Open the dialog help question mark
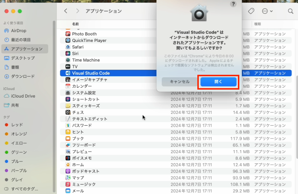 (x=233, y=4)
